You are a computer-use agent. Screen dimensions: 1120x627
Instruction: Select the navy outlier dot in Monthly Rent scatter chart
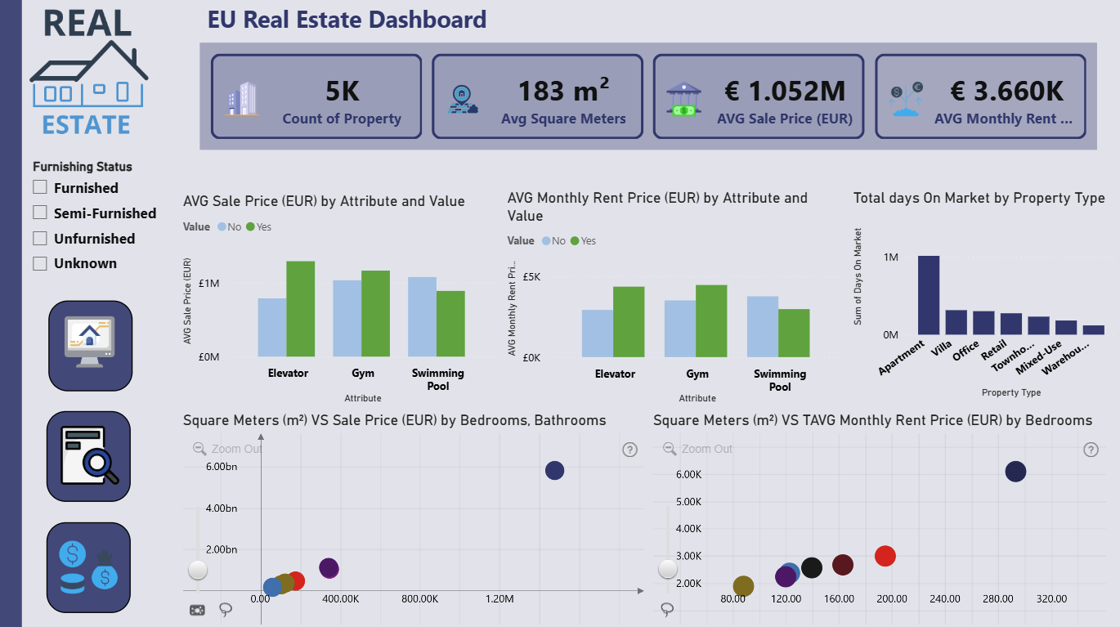1015,472
